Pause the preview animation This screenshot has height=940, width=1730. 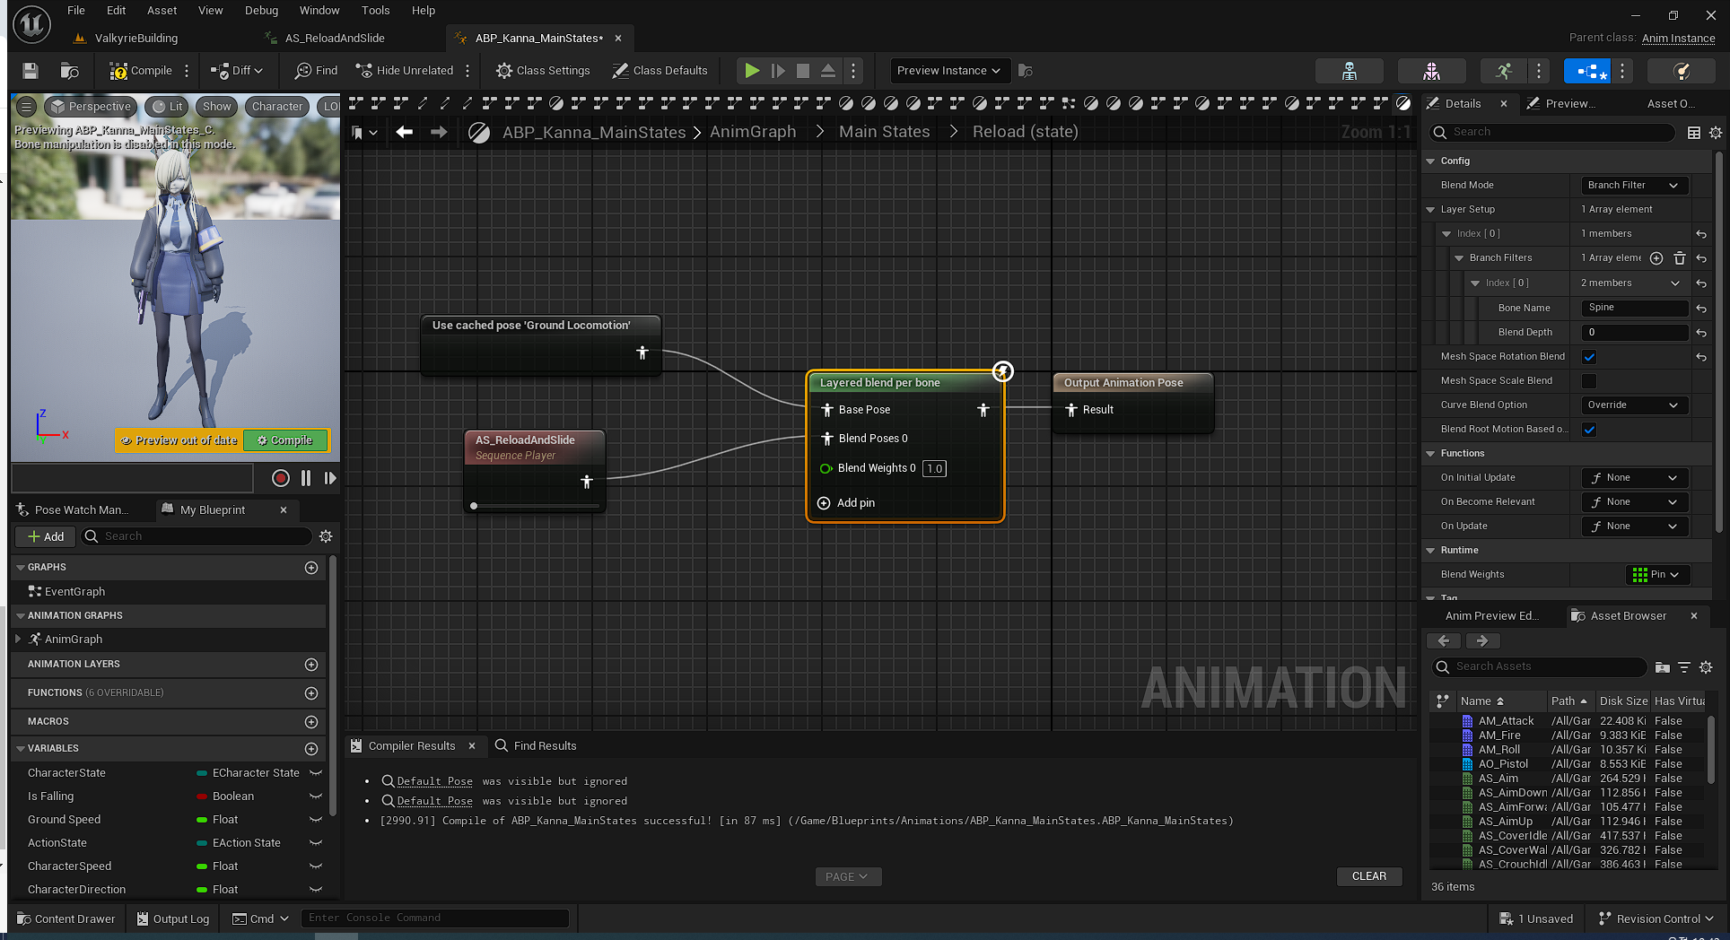[x=306, y=478]
